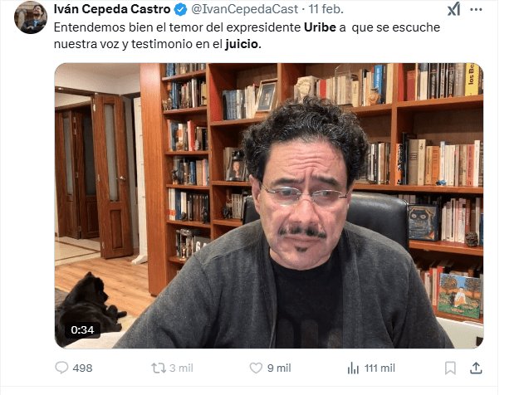
Task: View analytics bar chart icon
Action: (353, 368)
